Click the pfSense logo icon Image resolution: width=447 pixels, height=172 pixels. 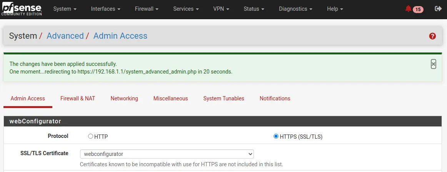22,8
